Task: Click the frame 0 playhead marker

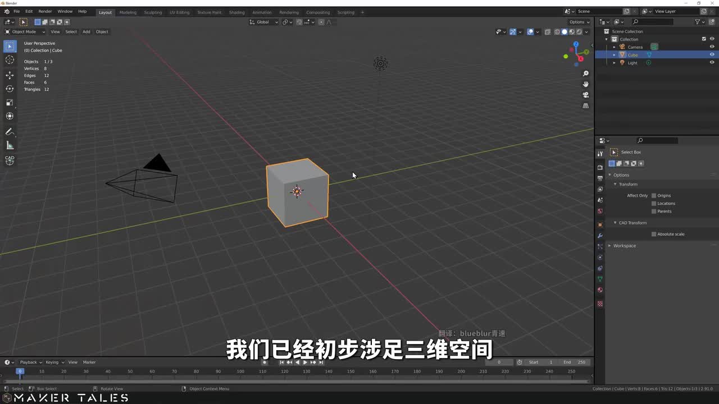Action: pos(20,371)
